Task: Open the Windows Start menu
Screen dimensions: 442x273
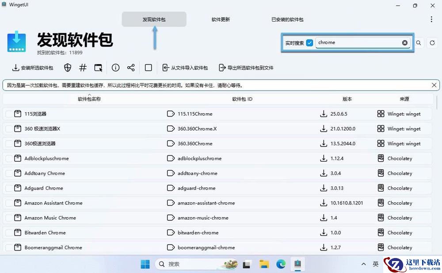Action: tap(145, 264)
